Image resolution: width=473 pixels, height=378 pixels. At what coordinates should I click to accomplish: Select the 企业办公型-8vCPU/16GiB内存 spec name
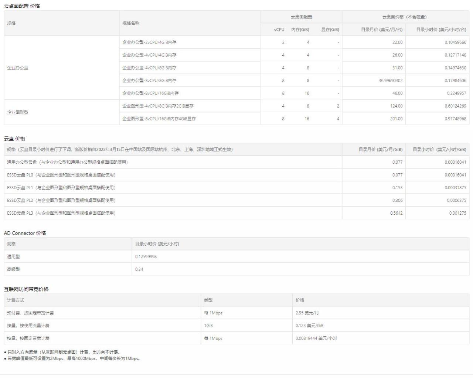coord(150,93)
